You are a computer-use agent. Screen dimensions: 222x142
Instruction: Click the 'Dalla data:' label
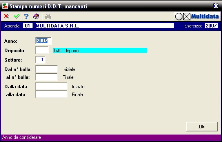pyautogui.click(x=16, y=87)
